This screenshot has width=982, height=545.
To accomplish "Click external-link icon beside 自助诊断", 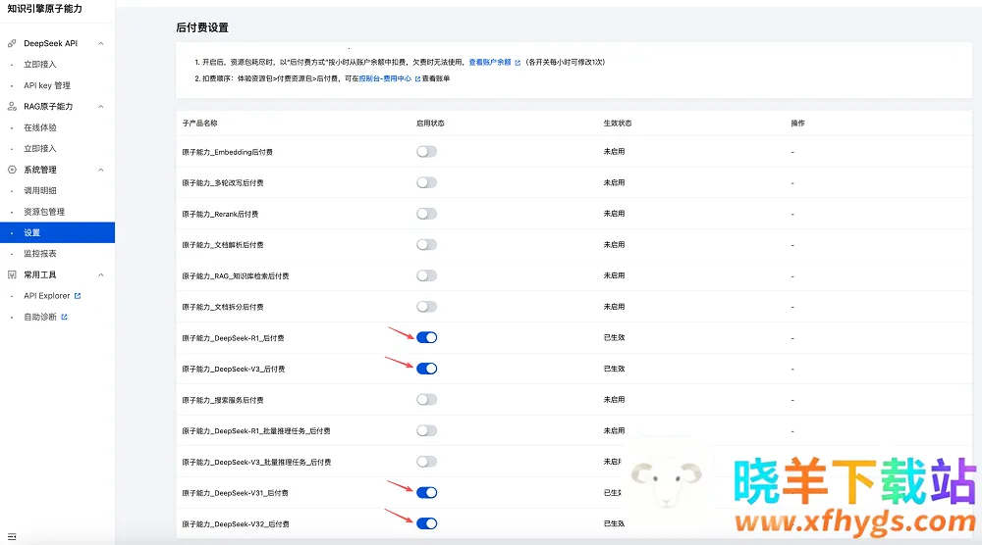I will pyautogui.click(x=65, y=317).
